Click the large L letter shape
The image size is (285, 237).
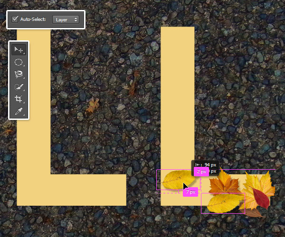[x=34, y=190]
